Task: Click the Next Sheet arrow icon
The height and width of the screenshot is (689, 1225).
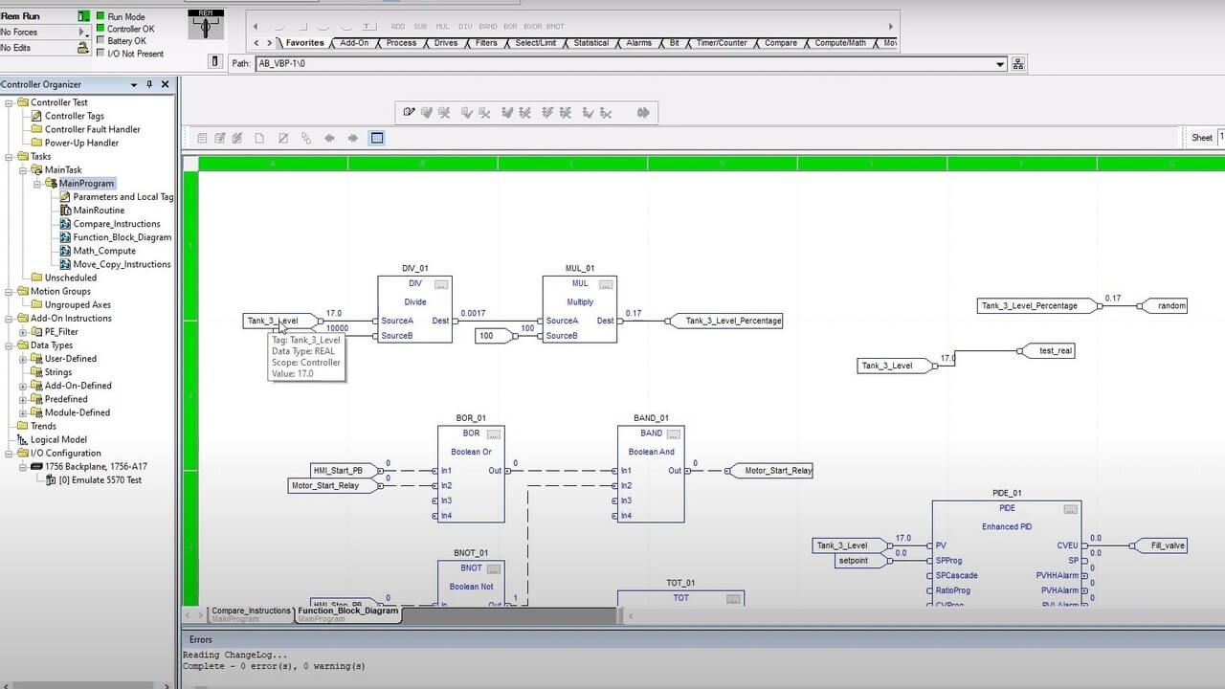Action: coord(352,138)
